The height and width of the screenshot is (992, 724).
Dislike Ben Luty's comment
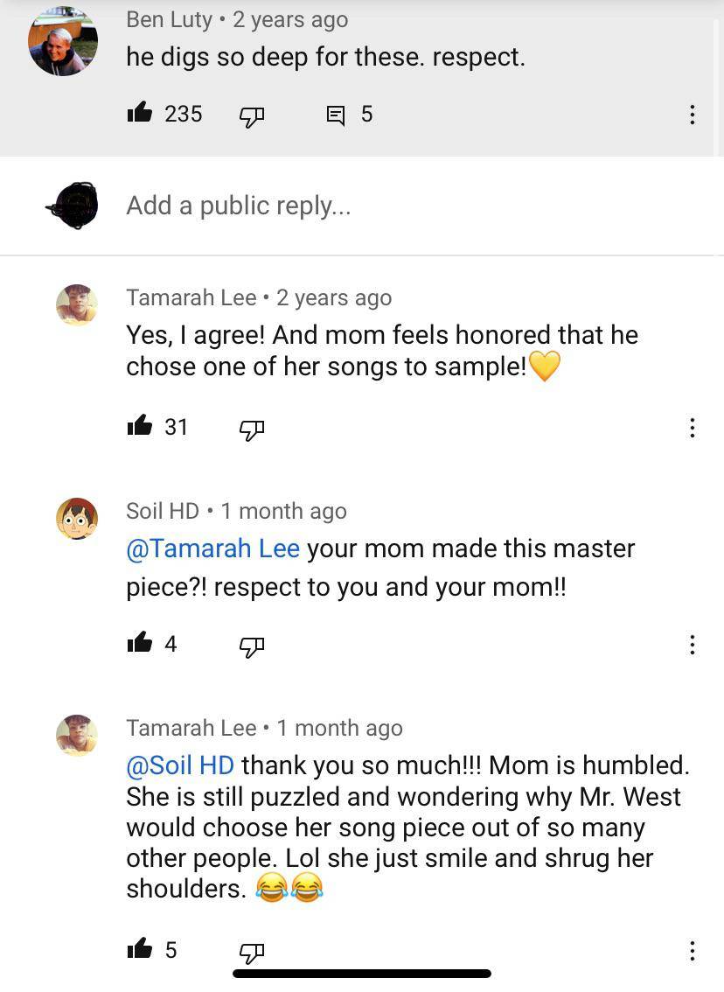[x=252, y=115]
